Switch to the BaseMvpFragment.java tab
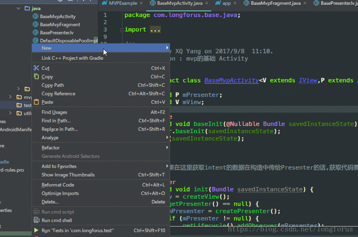Screen dimensions: 358x237 276,3
